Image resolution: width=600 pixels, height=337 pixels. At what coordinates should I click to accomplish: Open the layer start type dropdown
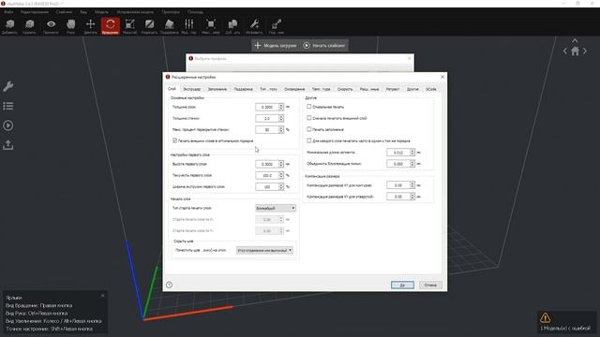click(x=276, y=208)
